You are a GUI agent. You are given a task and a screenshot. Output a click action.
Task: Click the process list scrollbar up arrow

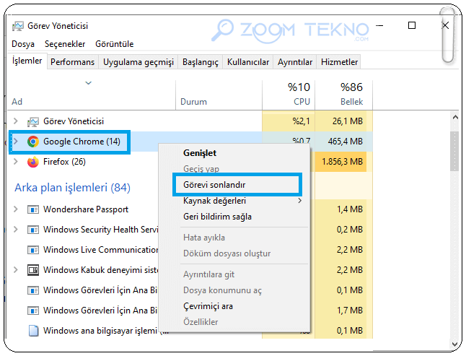tap(454, 118)
